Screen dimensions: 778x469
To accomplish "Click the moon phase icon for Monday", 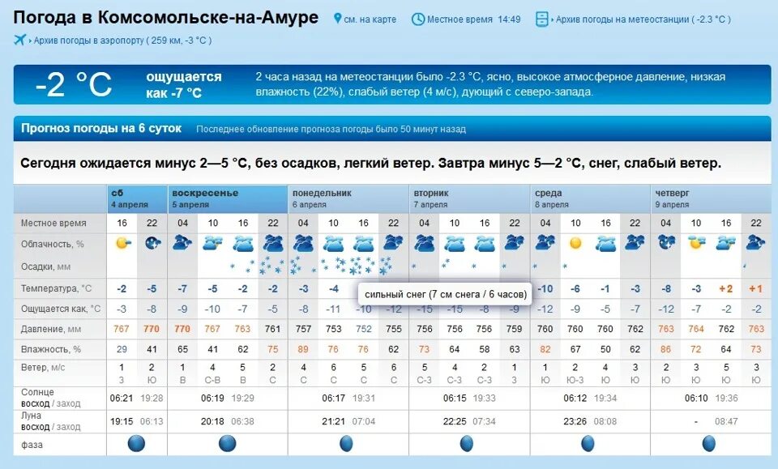I will click(346, 443).
